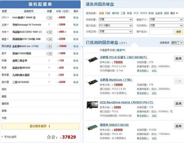Cancel the MultiCore 1TB SSD in config list

[x=76, y=46]
